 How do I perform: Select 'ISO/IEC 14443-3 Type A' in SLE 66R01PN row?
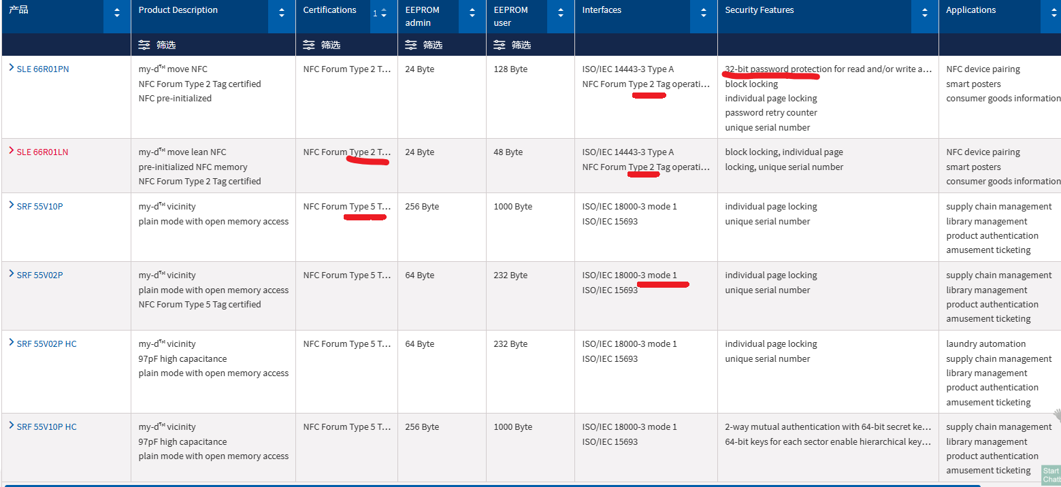point(628,69)
